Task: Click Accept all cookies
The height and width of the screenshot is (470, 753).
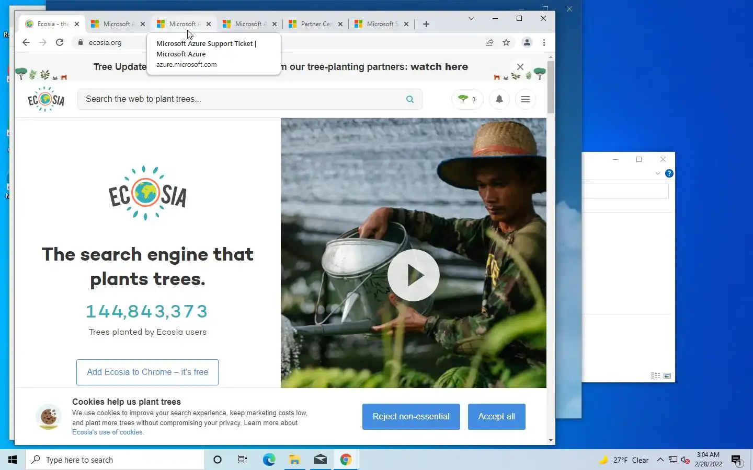Action: tap(497, 417)
